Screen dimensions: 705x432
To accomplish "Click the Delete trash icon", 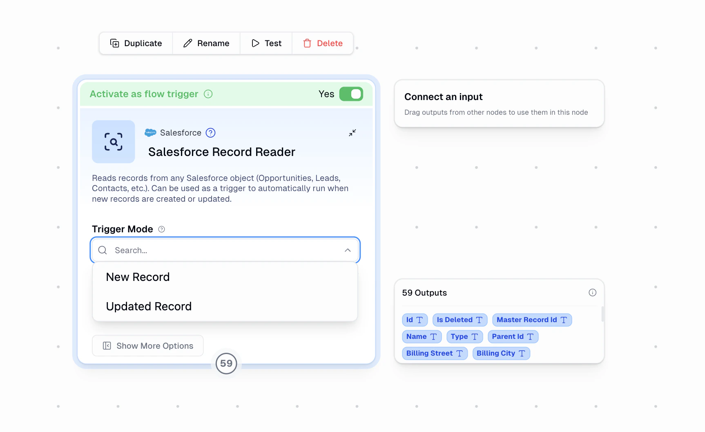I will tap(307, 43).
